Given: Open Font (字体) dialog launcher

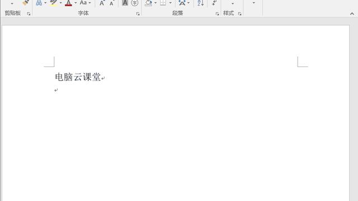Looking at the screenshot, I should click(138, 14).
